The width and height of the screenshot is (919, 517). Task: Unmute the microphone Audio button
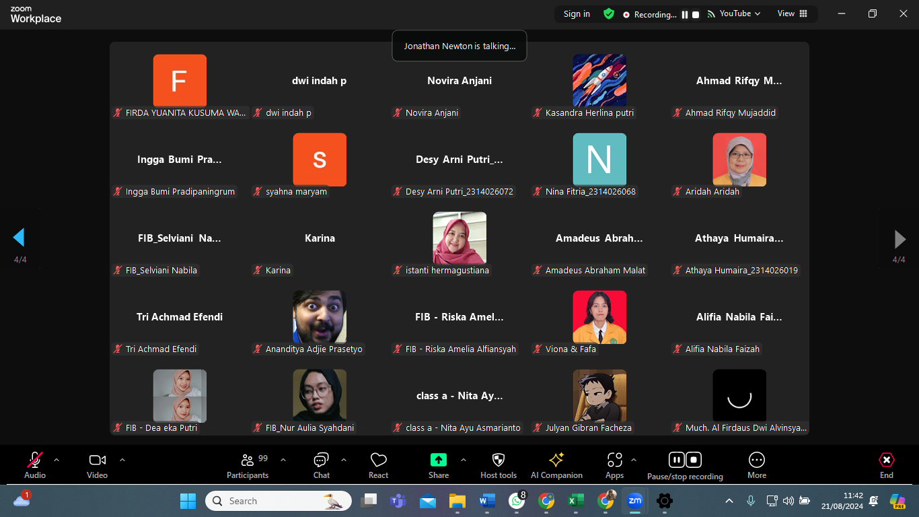(35, 465)
